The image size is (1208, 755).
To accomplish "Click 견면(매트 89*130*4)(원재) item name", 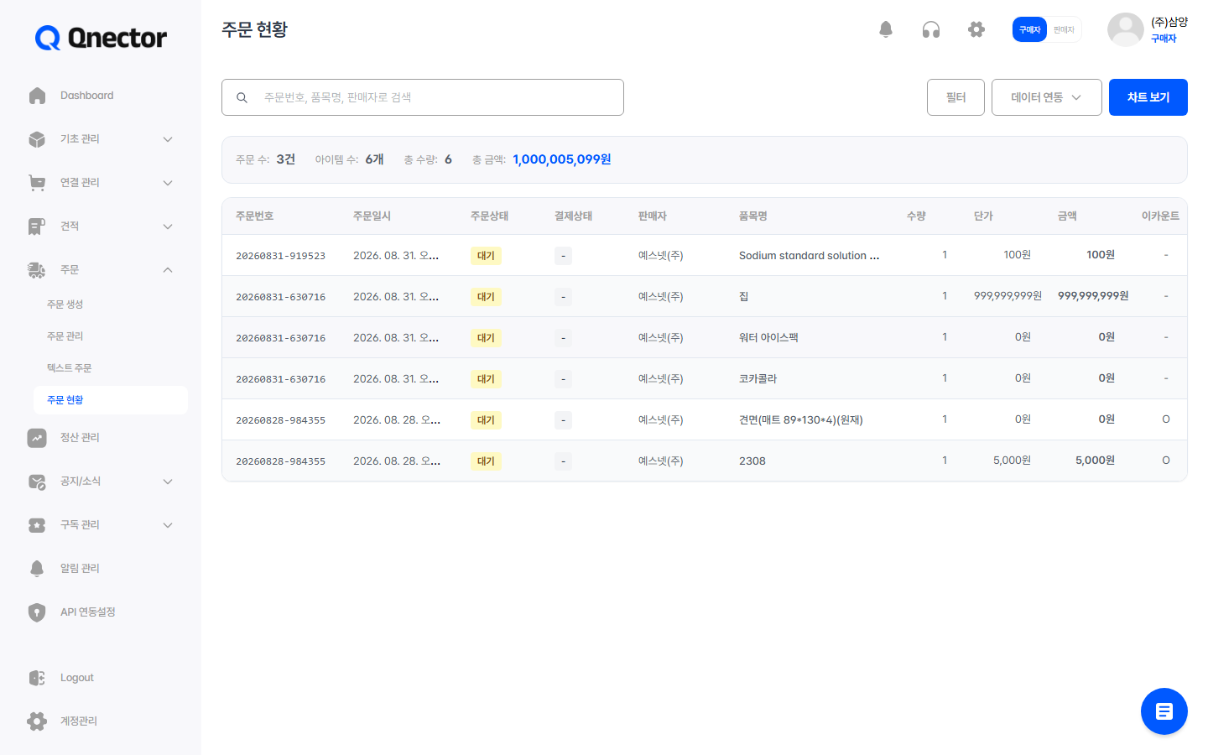I will pos(800,420).
